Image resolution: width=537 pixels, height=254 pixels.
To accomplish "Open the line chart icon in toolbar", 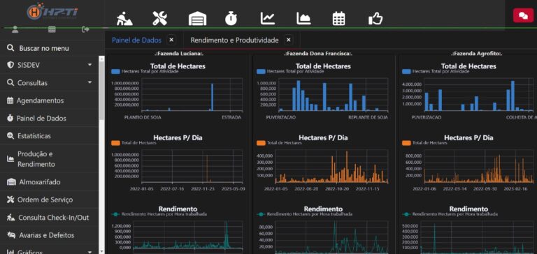I will click(x=268, y=18).
